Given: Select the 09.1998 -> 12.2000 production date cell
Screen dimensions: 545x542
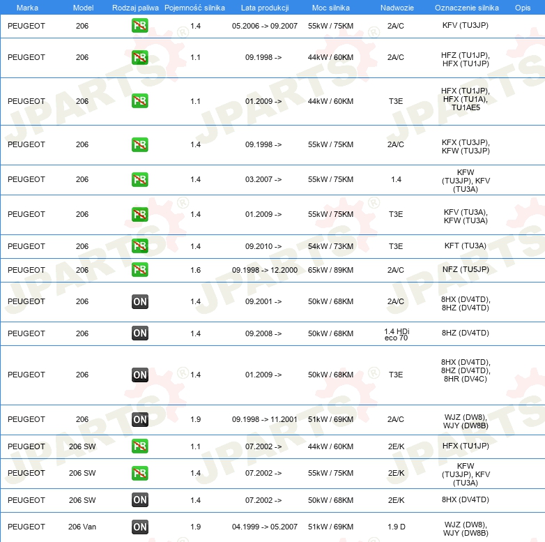Looking at the screenshot, I should 265,270.
